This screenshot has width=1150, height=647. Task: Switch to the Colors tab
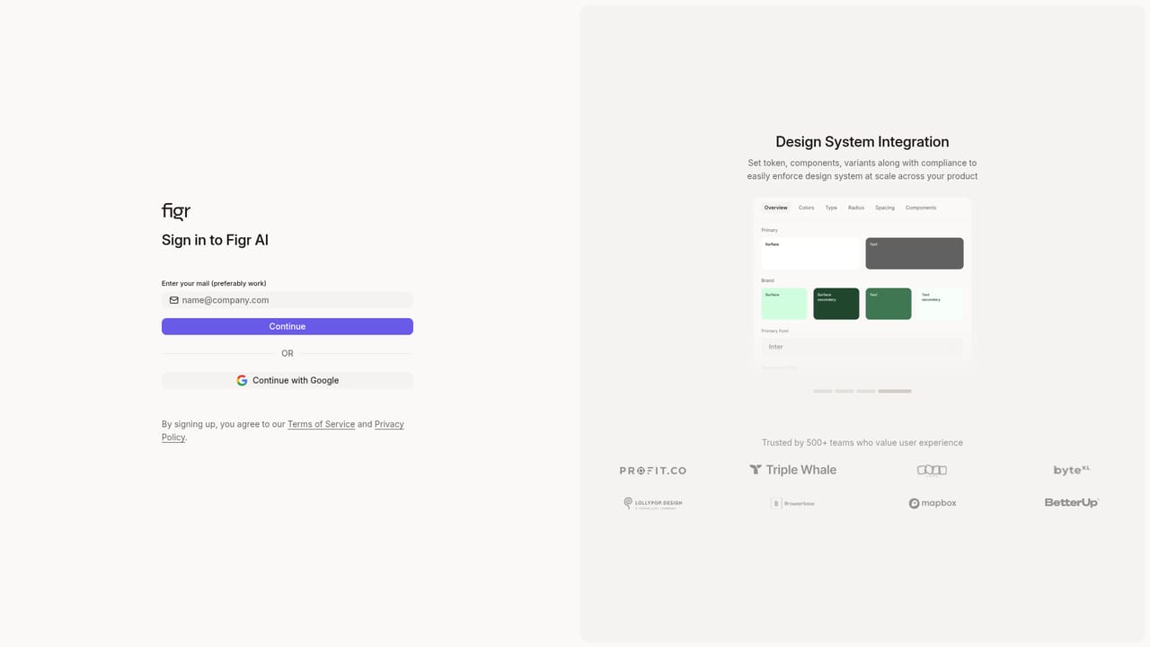(806, 208)
